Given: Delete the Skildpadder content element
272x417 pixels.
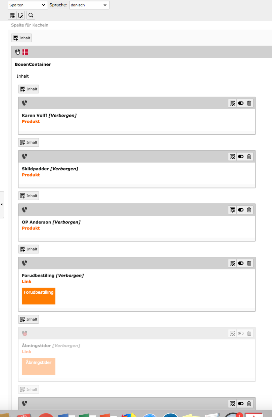Looking at the screenshot, I should 249,157.
